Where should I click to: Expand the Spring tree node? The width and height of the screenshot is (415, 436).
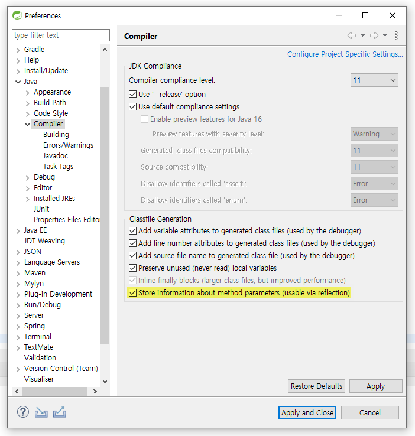(x=18, y=327)
